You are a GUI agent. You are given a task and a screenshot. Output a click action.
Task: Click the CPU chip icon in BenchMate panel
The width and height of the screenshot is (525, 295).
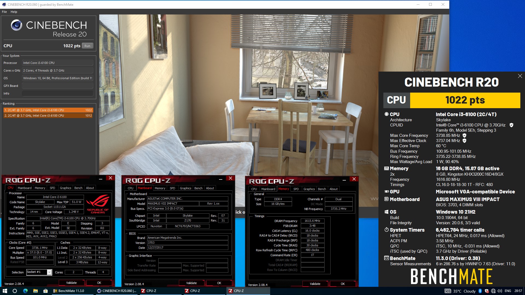click(x=386, y=114)
